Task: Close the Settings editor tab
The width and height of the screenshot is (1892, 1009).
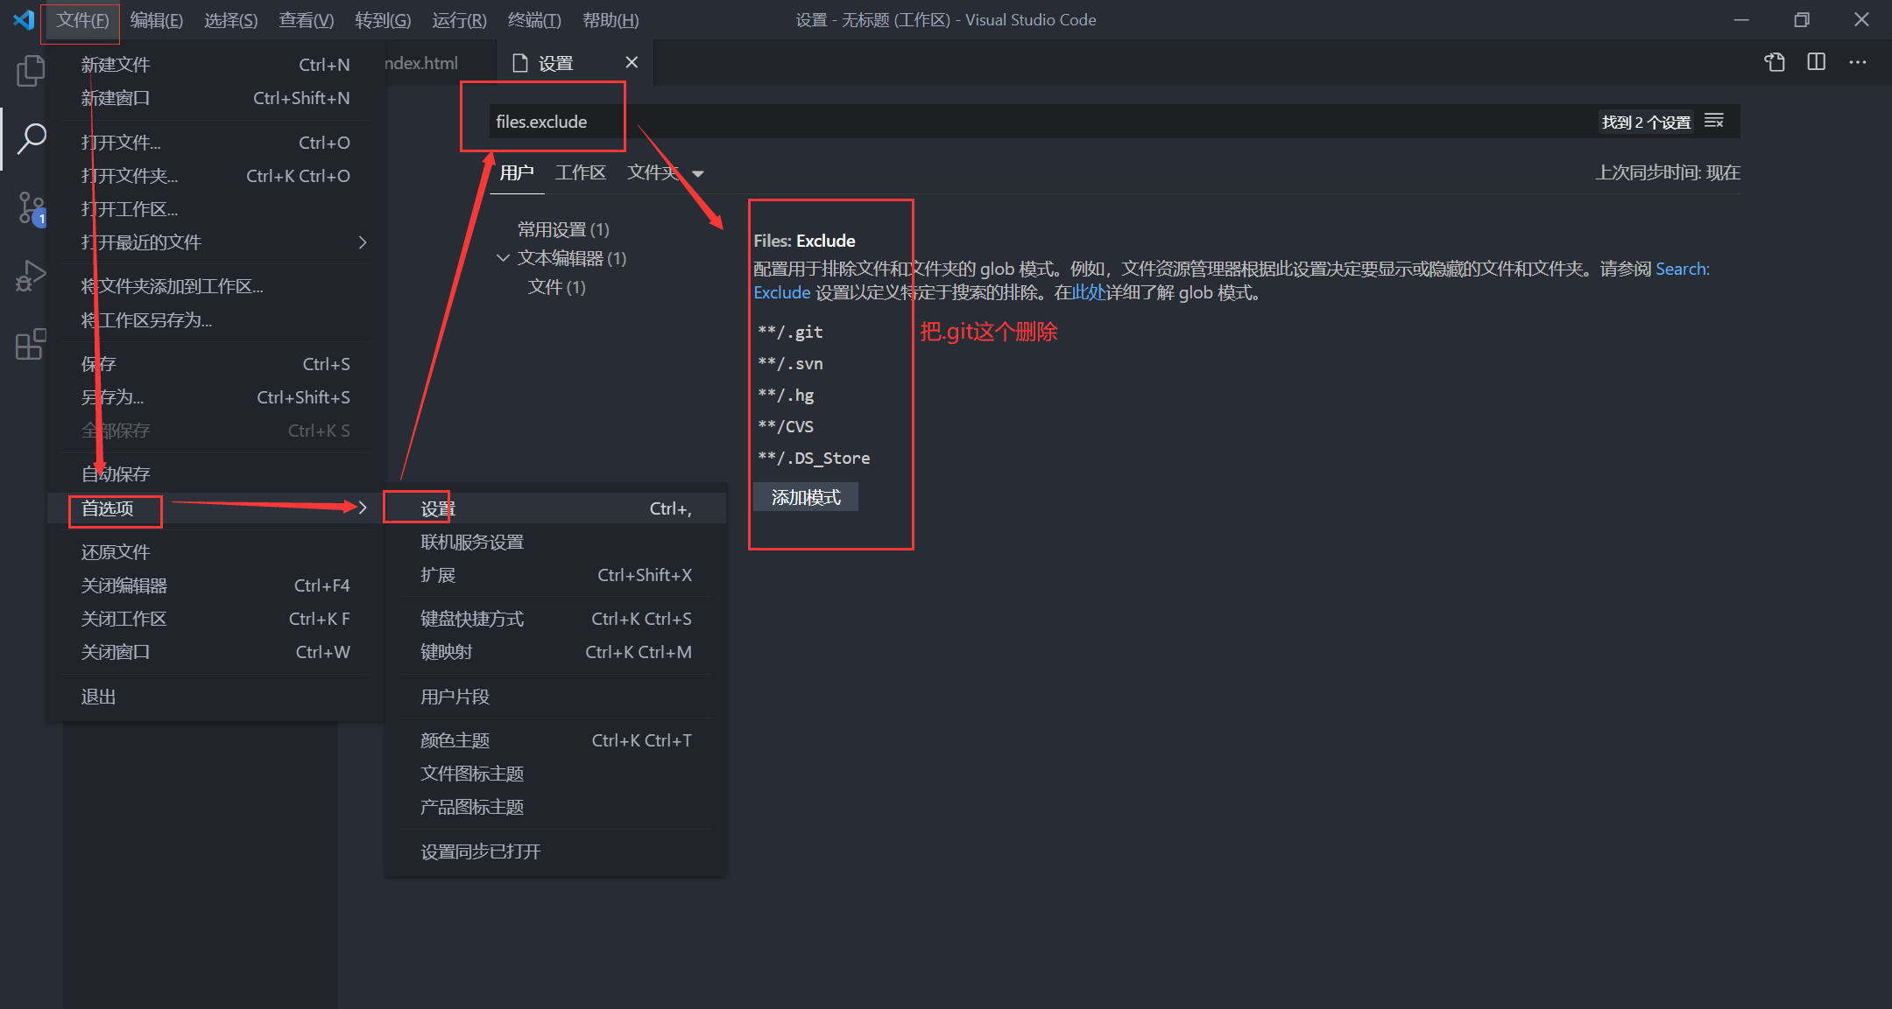Action: point(632,62)
